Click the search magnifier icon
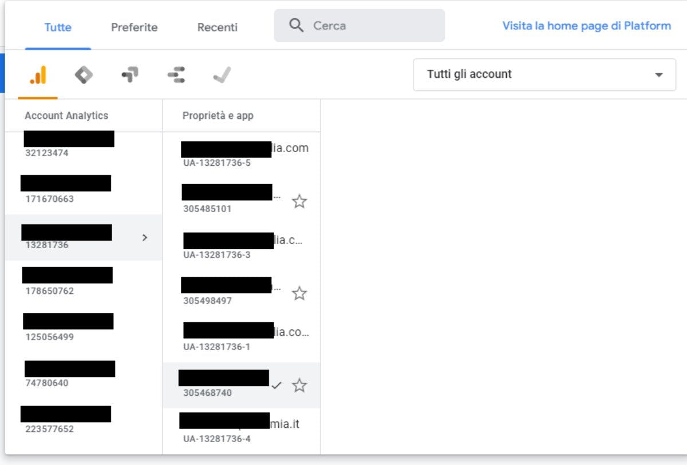Image resolution: width=687 pixels, height=465 pixels. point(296,25)
